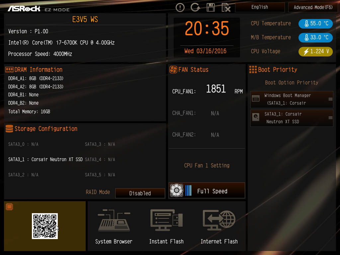
Task: Click the QR code image
Action: (x=45, y=226)
